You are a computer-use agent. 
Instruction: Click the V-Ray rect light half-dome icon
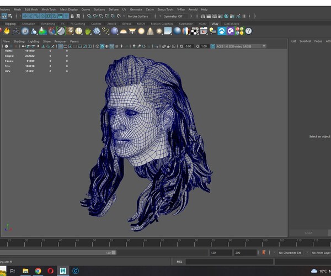tap(123, 31)
